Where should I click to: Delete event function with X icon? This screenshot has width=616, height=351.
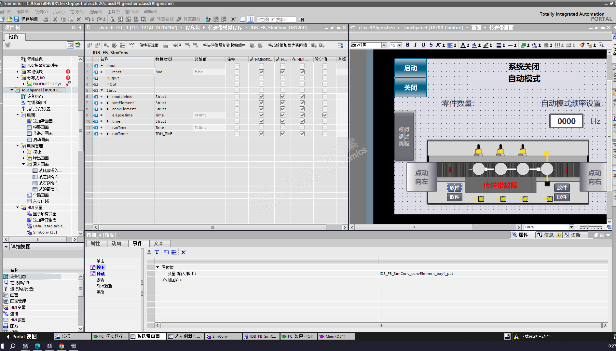tap(183, 252)
